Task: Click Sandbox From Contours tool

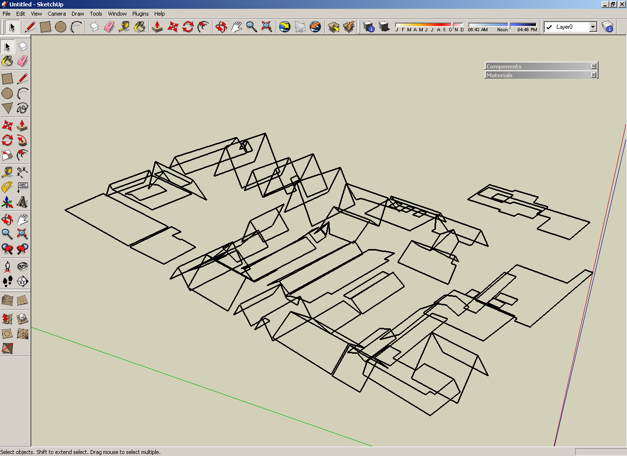Action: pyautogui.click(x=7, y=300)
